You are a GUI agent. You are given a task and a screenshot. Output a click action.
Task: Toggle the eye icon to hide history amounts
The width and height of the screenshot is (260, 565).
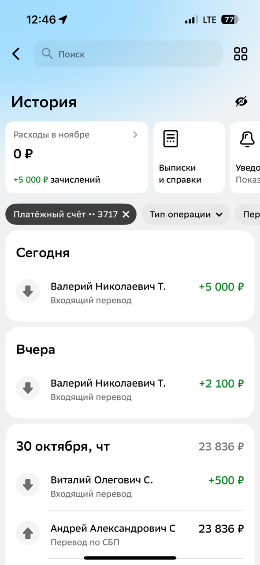point(242,102)
